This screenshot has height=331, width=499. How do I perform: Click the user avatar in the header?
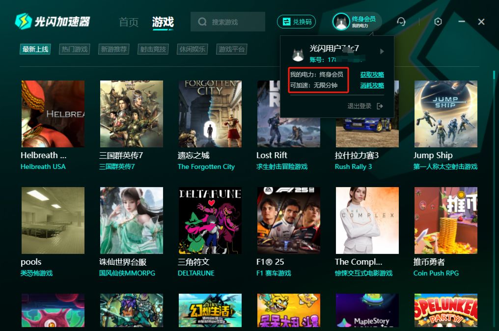[341, 22]
